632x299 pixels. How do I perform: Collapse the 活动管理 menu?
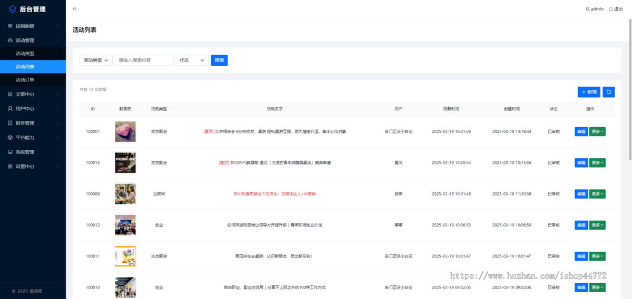tap(33, 40)
